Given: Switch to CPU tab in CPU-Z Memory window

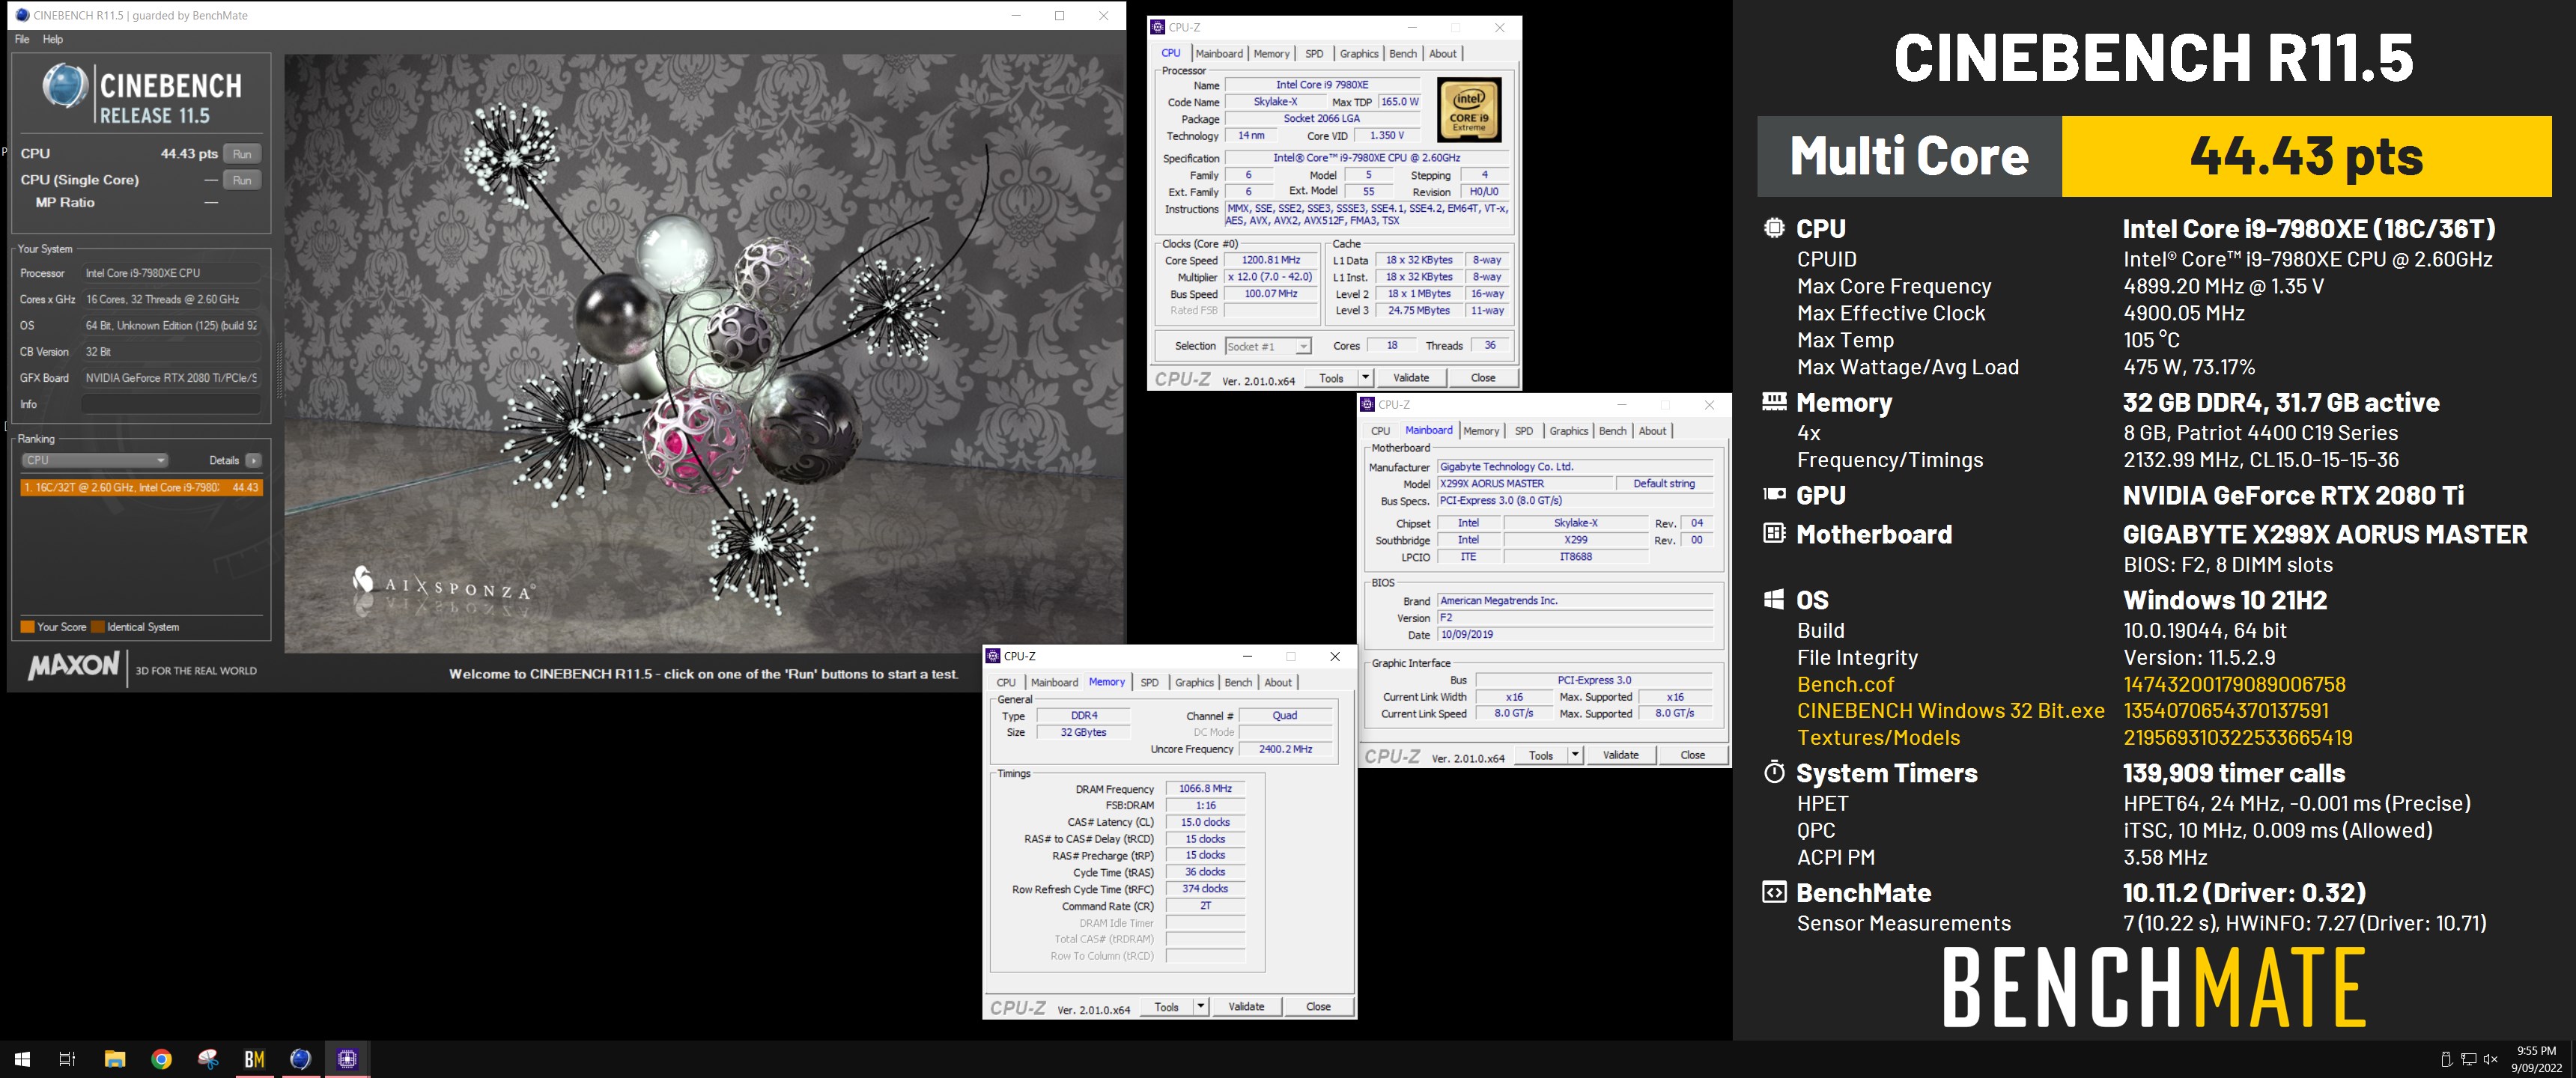Looking at the screenshot, I should pyautogui.click(x=1006, y=683).
